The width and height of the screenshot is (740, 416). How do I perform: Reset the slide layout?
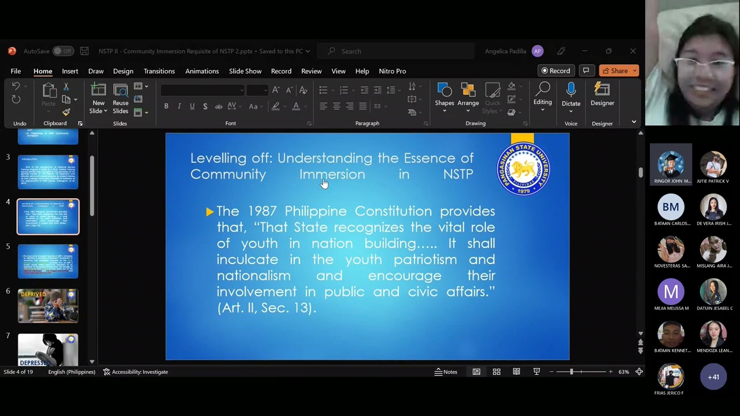pos(138,99)
